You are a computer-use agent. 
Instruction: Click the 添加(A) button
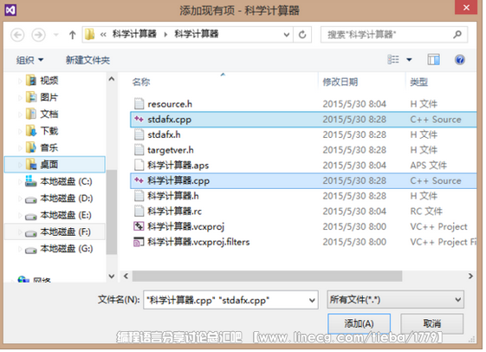pos(359,324)
